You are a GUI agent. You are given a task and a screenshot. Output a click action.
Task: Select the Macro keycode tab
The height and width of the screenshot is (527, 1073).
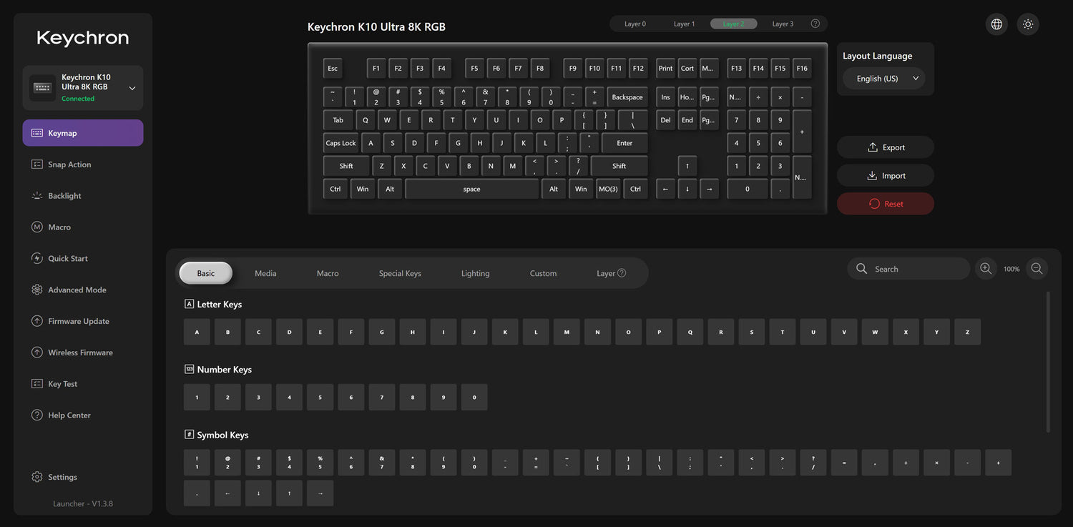tap(328, 273)
